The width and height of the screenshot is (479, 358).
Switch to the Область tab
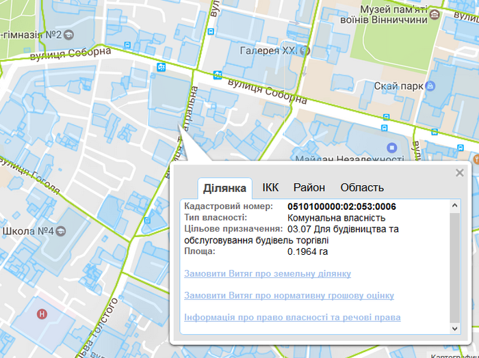[362, 187]
